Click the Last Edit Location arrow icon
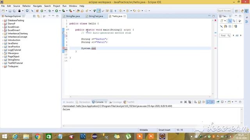The image size is (250, 140). coord(134,11)
